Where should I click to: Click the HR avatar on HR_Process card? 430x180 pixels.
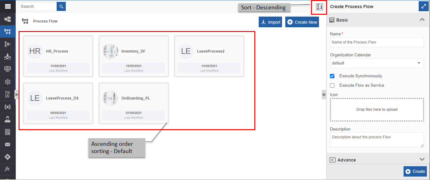[x=35, y=51]
